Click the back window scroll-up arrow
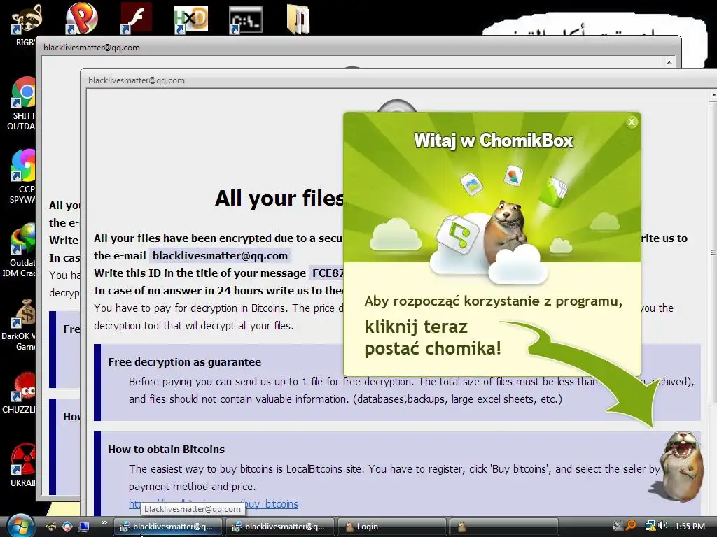 click(669, 62)
